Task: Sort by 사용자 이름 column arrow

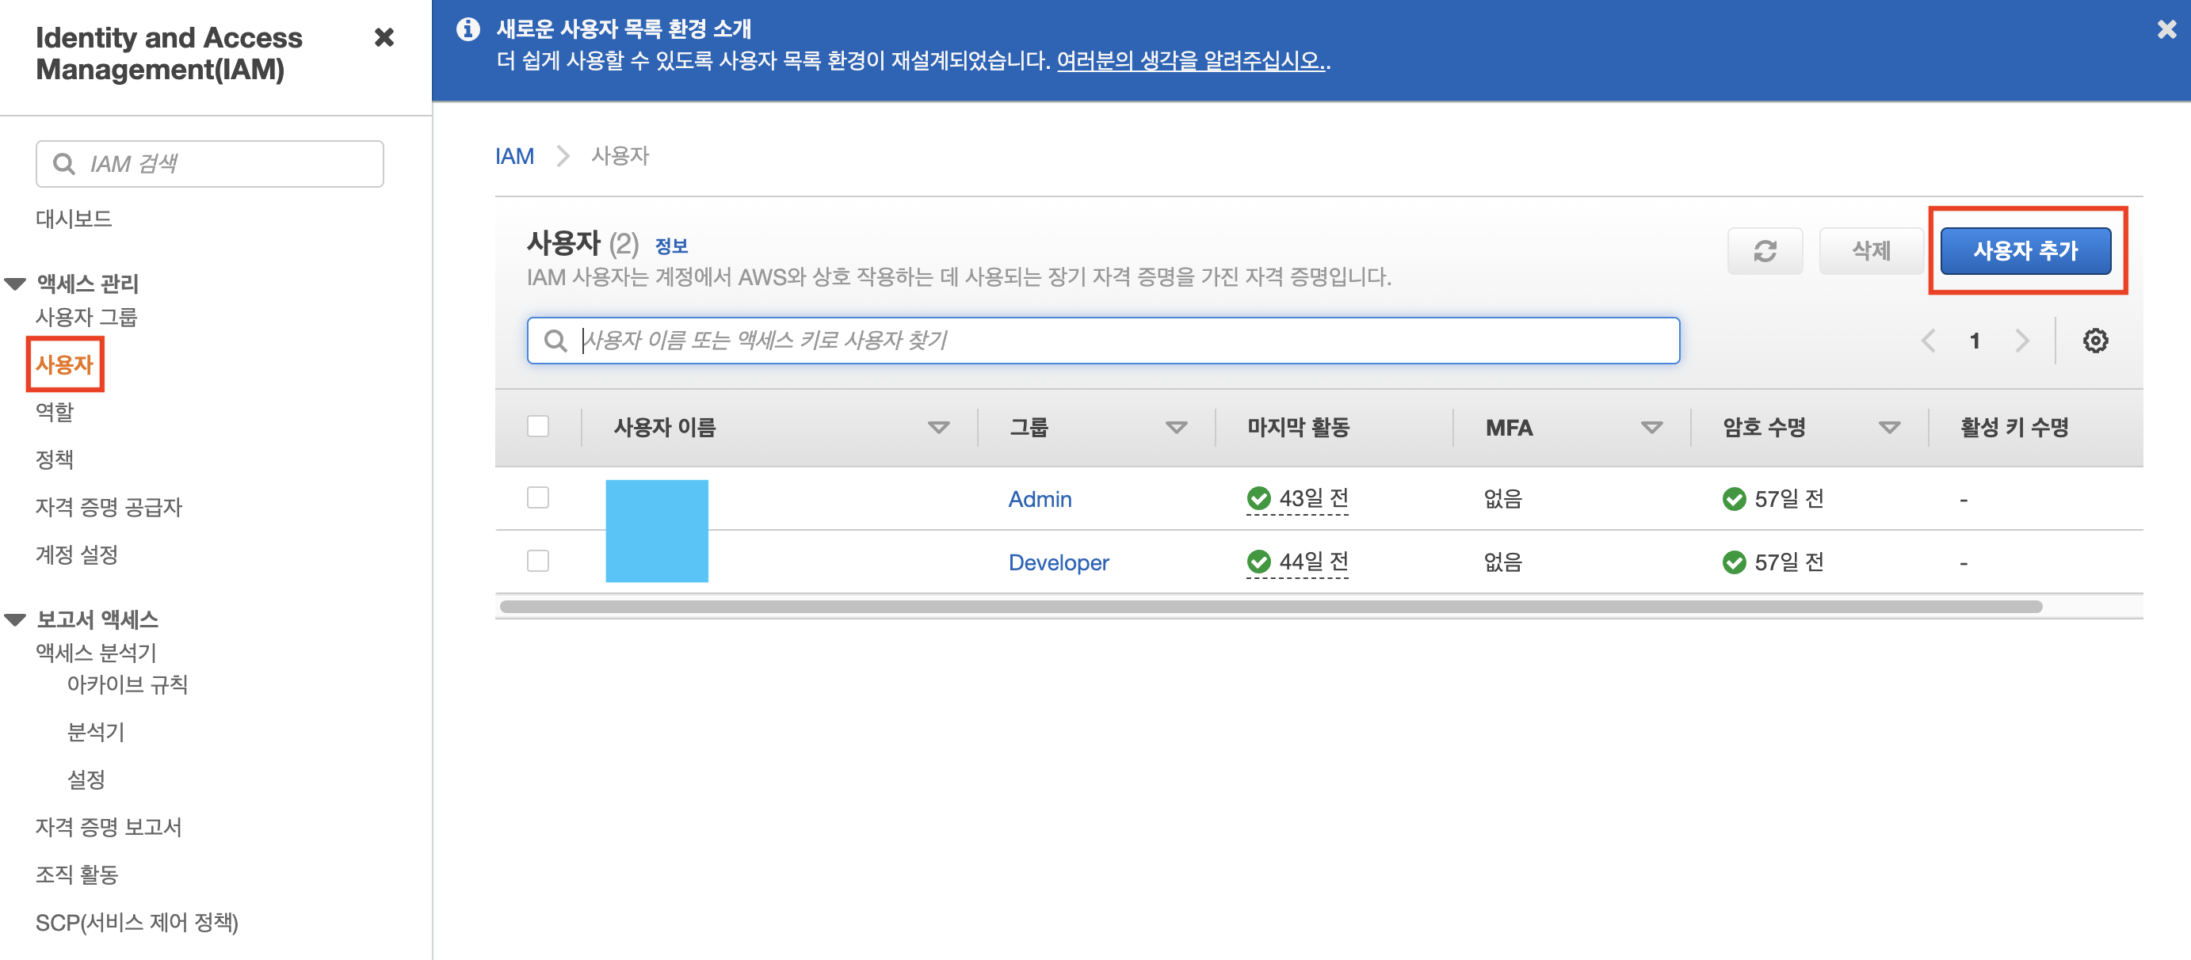Action: point(938,428)
